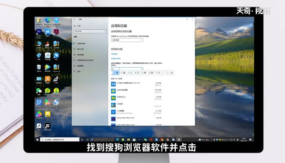Click the Optional features link
This screenshot has height=163, width=285.
[114, 54]
